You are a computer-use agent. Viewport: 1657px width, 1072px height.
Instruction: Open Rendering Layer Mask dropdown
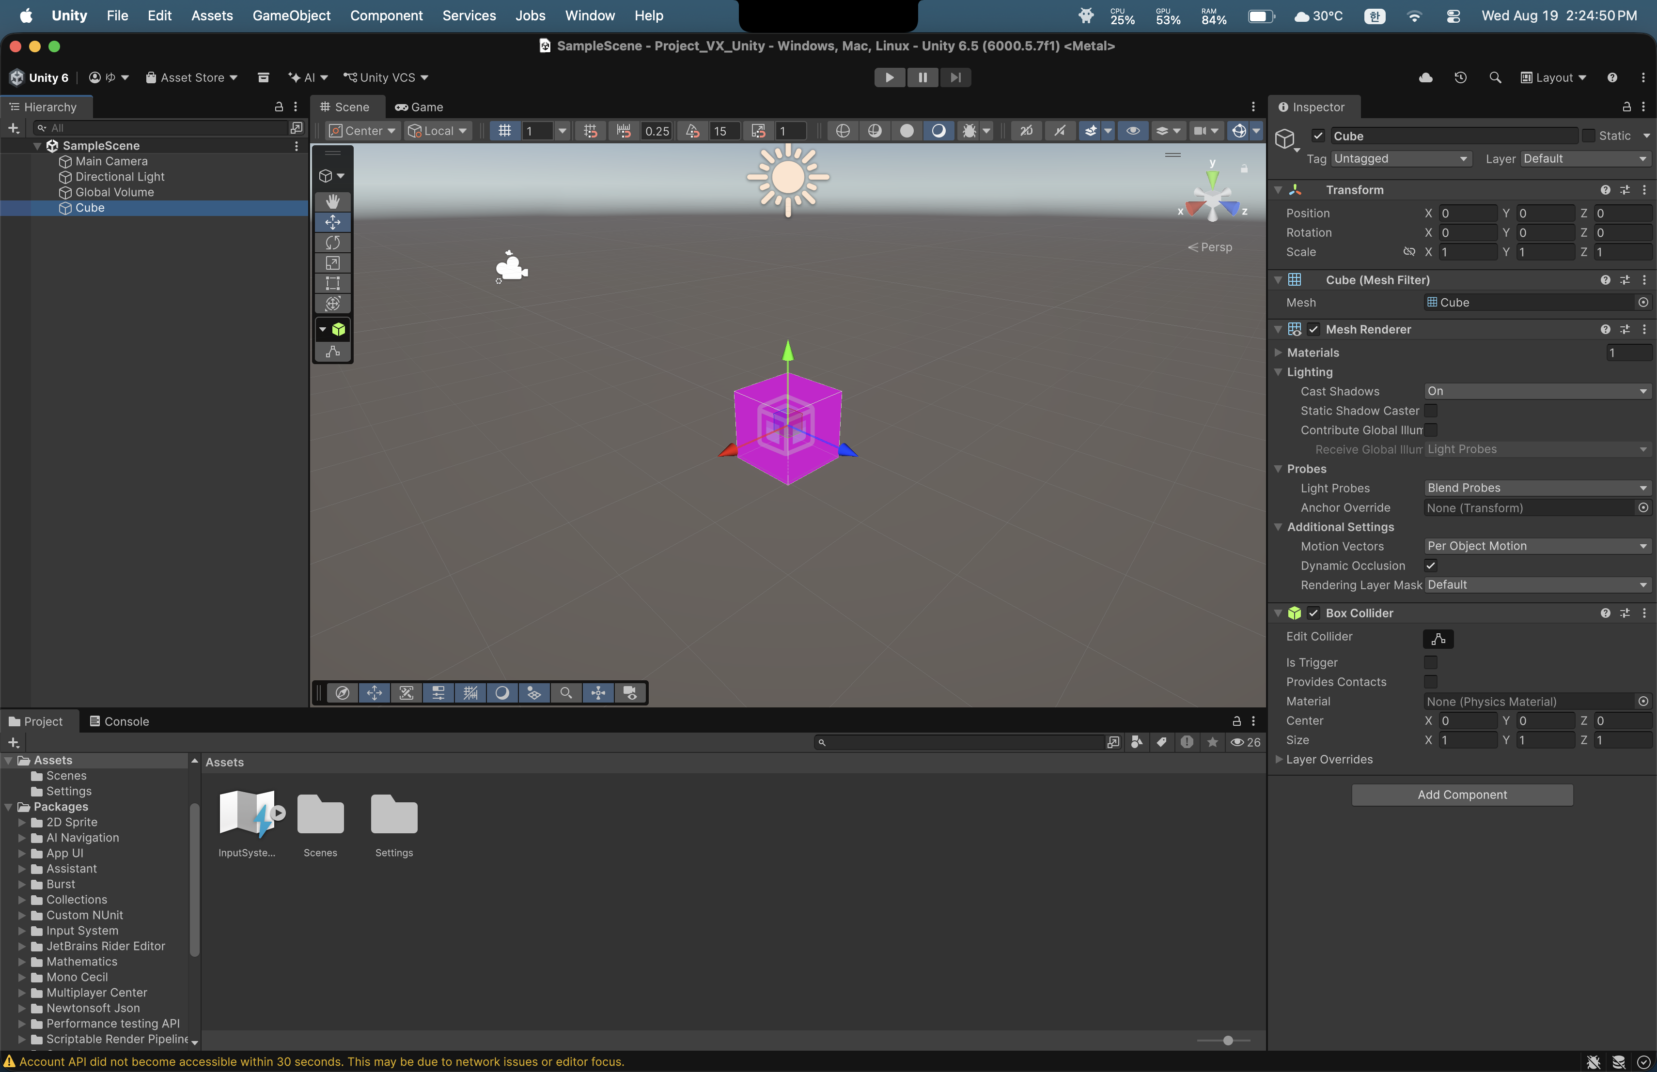tap(1537, 585)
